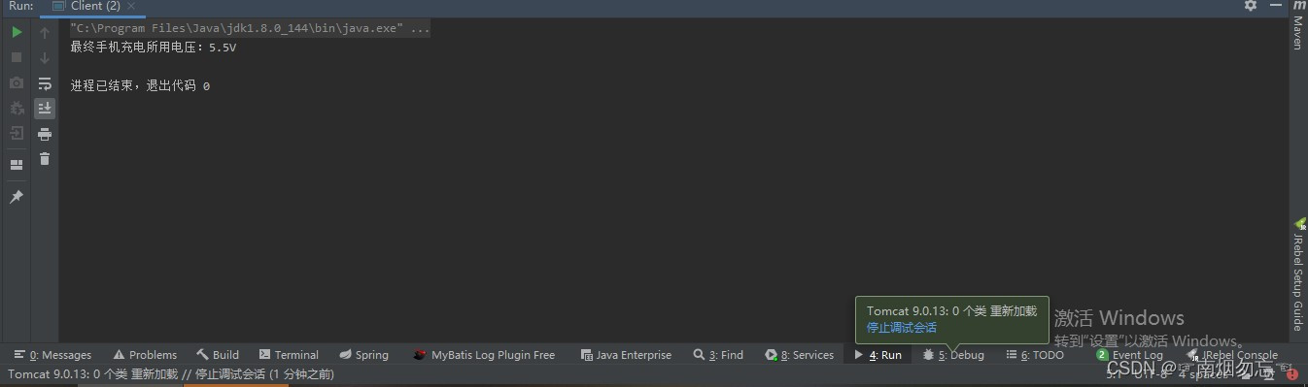Open the Problems tool window
1308x387 pixels.
pyautogui.click(x=145, y=355)
